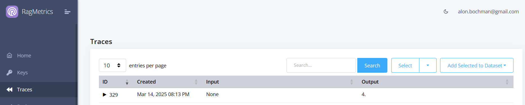
Task: Click the RagMetrics logo icon
Action: click(12, 12)
